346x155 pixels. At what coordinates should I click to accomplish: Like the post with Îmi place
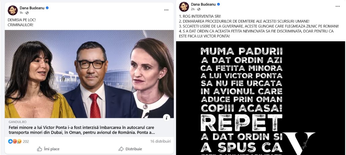coord(48,149)
